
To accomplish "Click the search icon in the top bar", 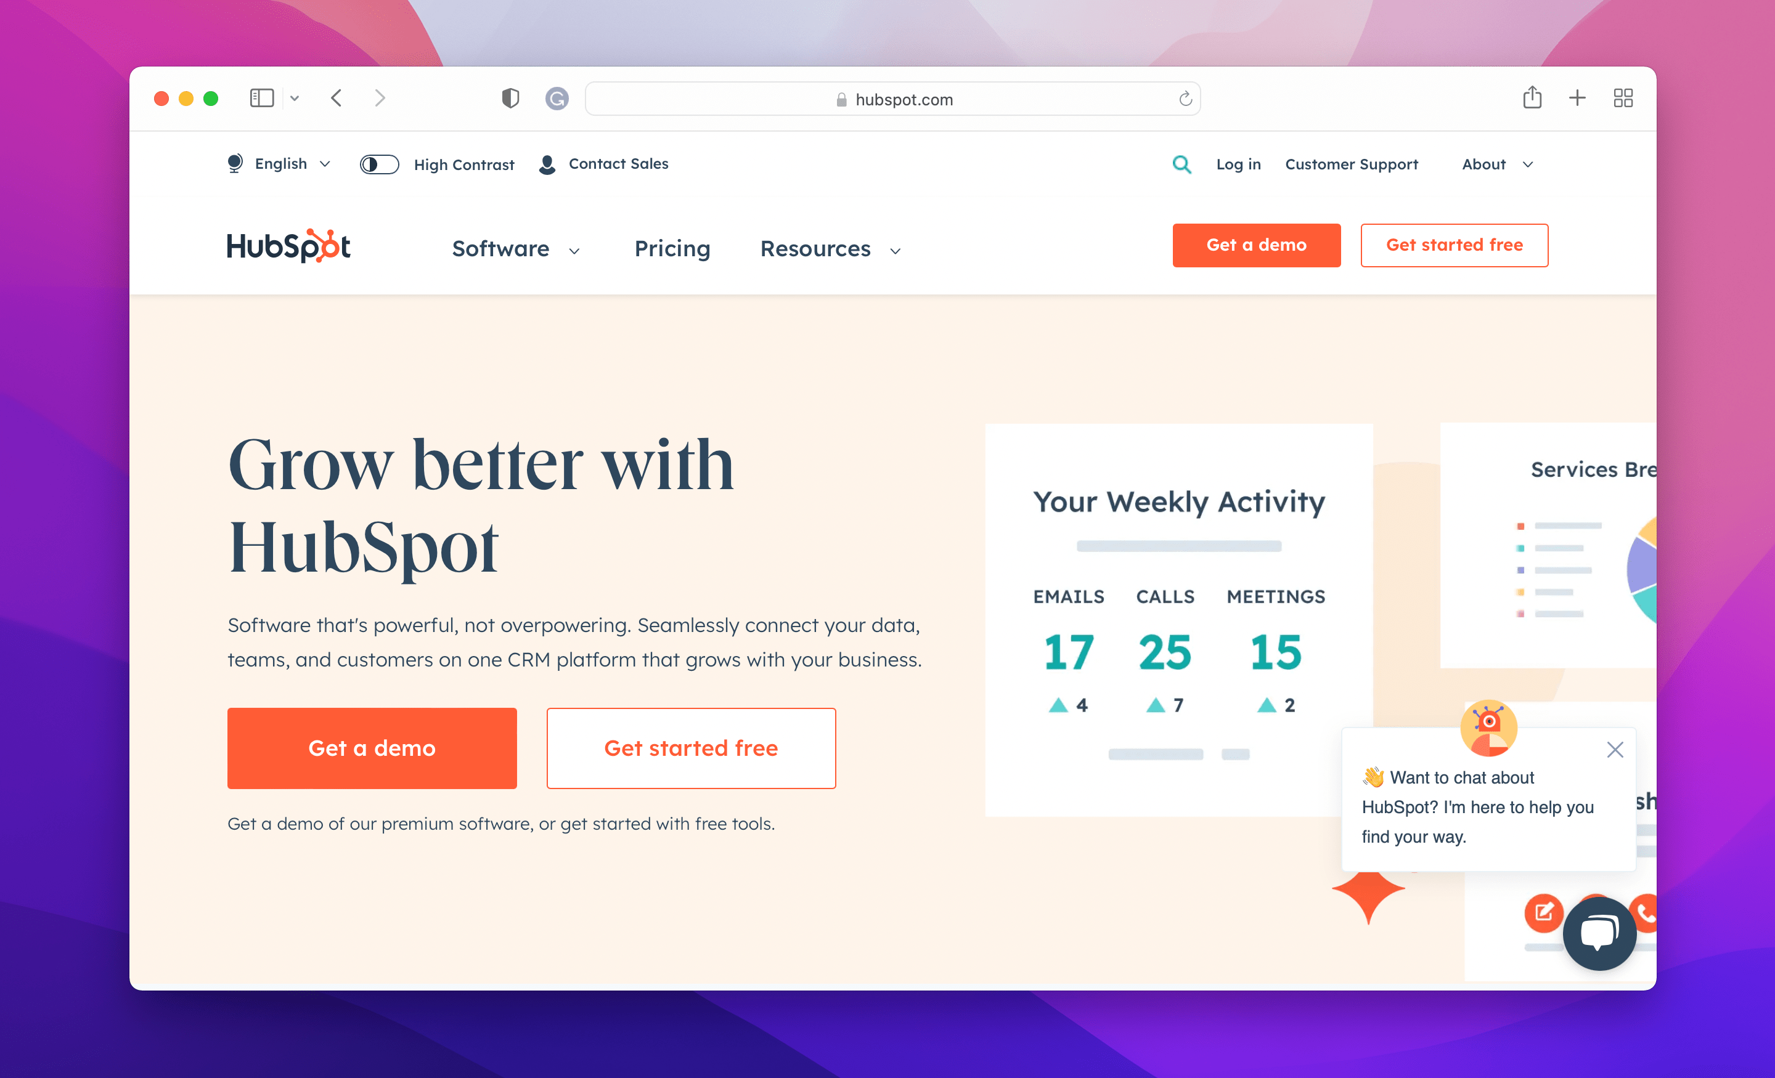I will pos(1180,163).
